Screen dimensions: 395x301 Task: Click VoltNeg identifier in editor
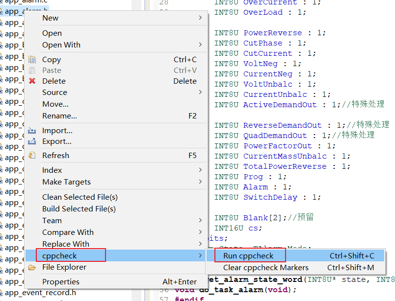point(260,64)
